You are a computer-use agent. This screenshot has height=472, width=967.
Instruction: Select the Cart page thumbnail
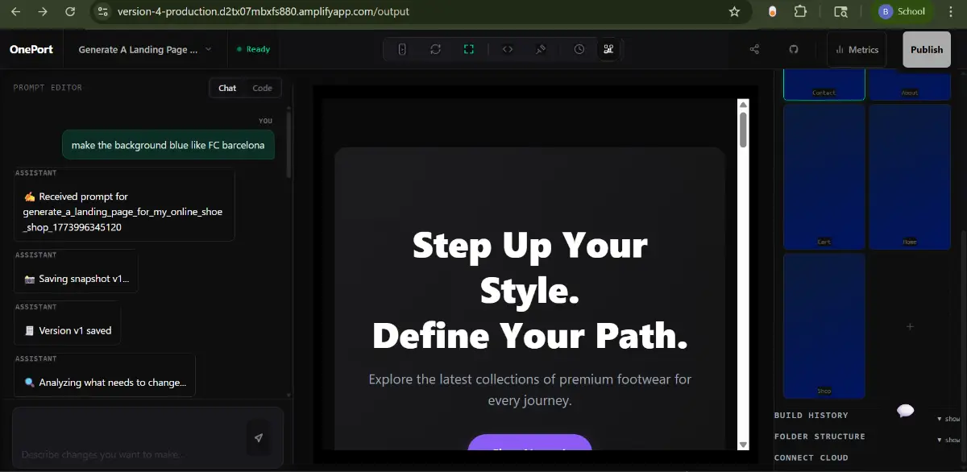point(824,176)
